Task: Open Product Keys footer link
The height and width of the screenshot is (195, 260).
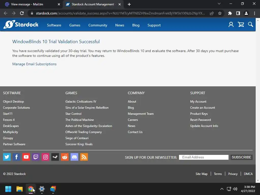Action: click(x=199, y=114)
